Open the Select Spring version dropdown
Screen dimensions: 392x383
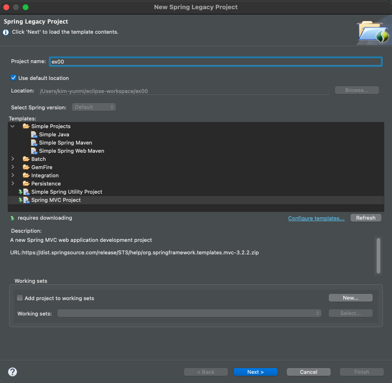click(94, 107)
